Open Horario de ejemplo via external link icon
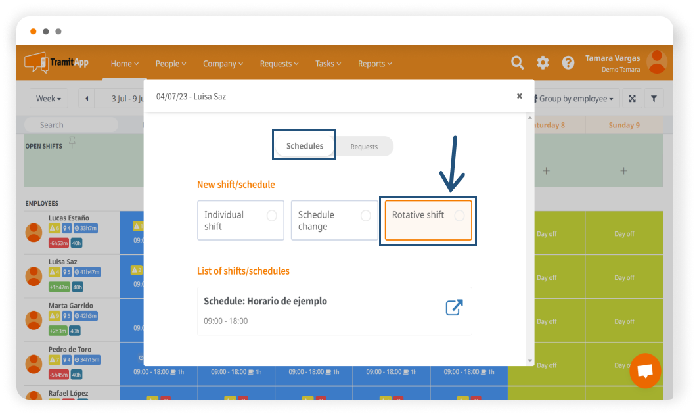Screen dimensions: 697x416 pyautogui.click(x=454, y=307)
